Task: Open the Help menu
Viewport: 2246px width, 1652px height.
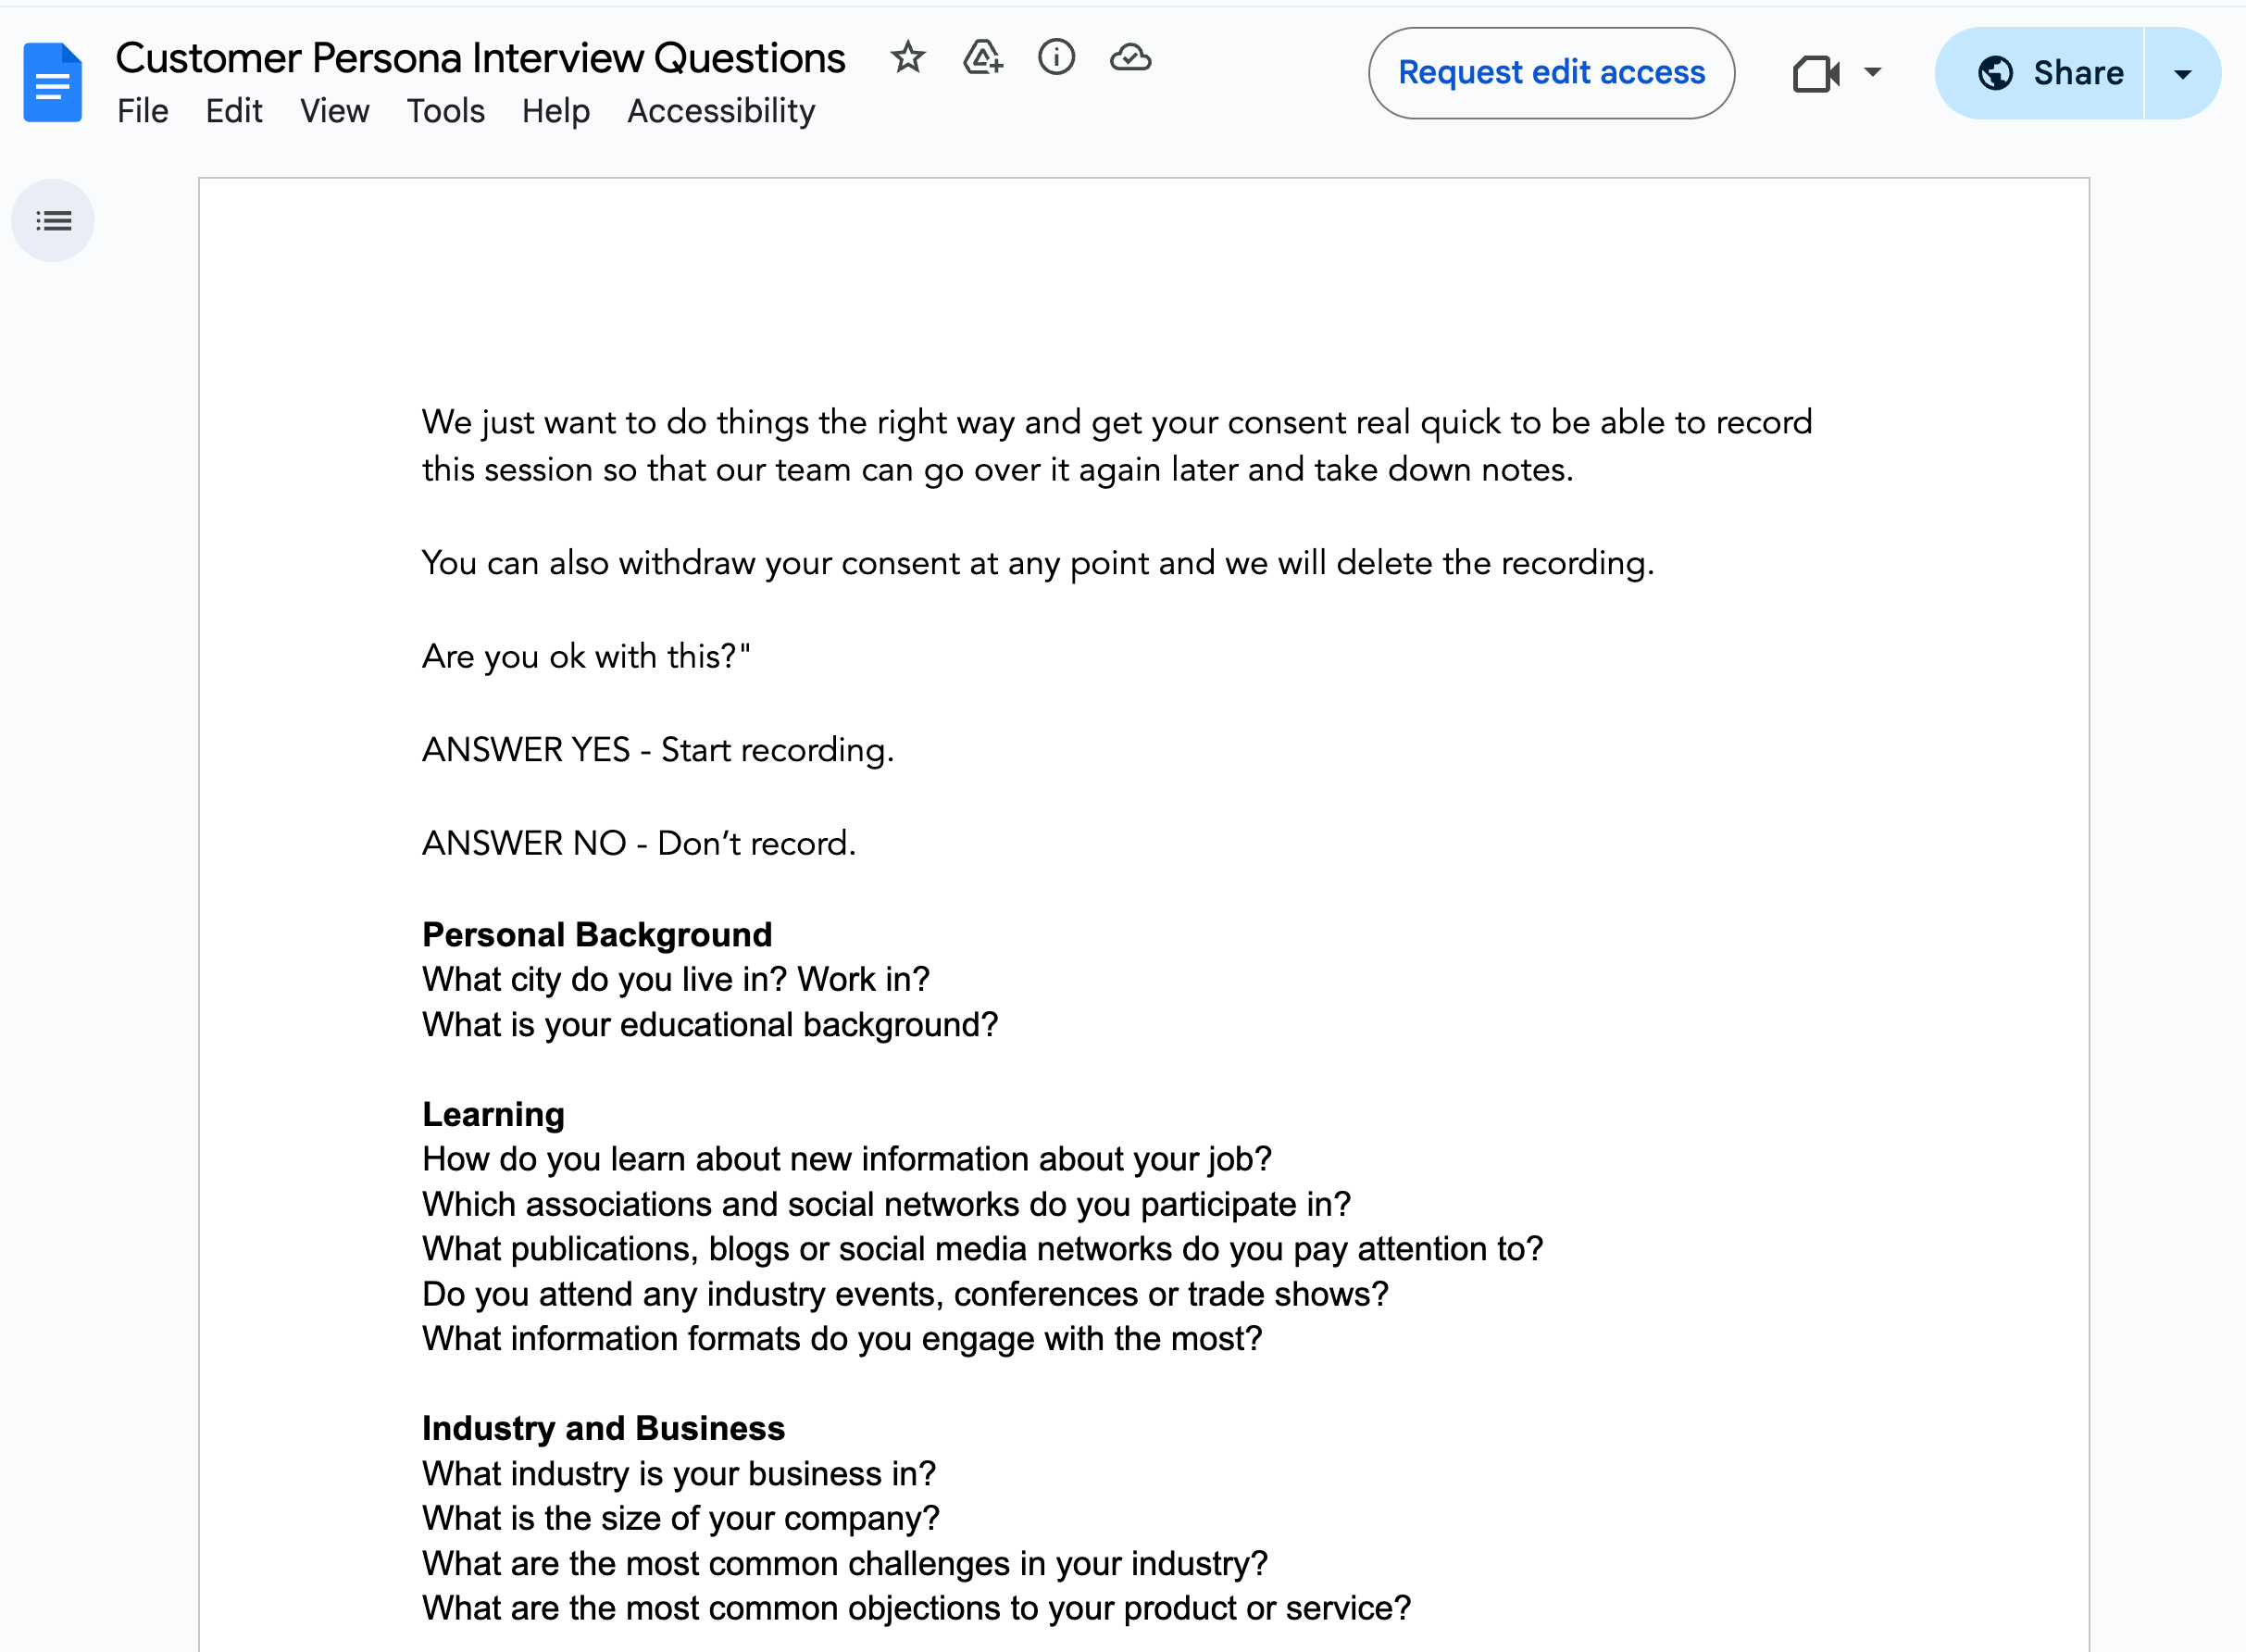Action: tap(555, 111)
